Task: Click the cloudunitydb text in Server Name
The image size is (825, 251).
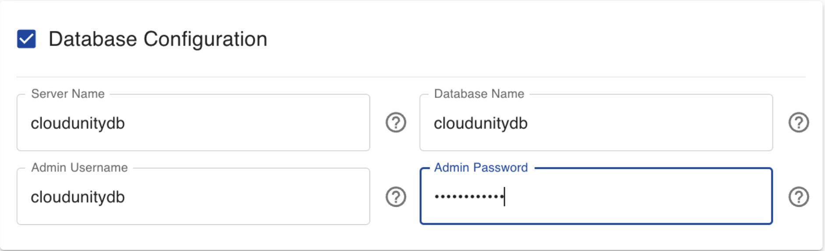Action: pos(78,123)
